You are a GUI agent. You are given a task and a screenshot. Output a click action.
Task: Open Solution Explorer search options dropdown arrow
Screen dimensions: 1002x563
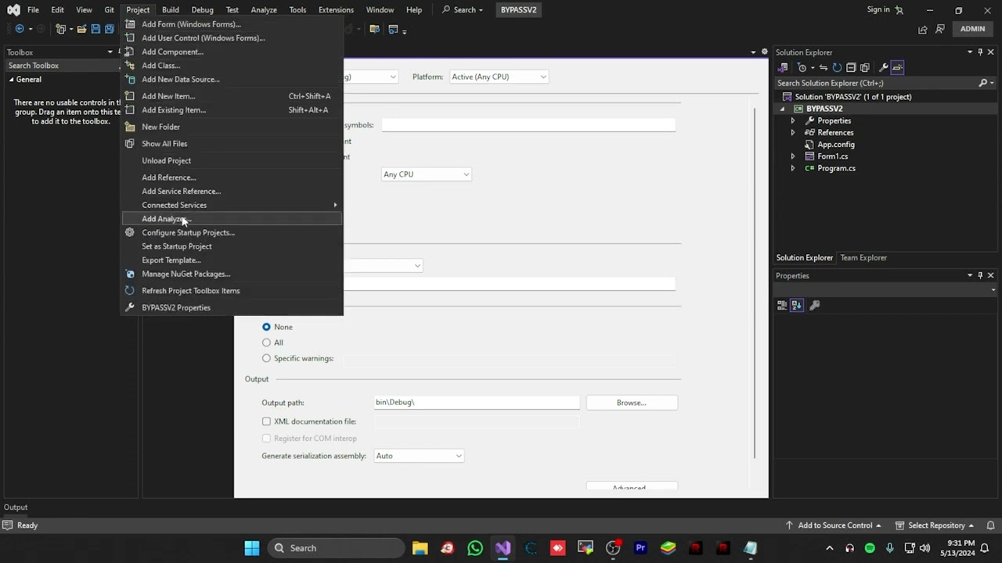pyautogui.click(x=992, y=83)
